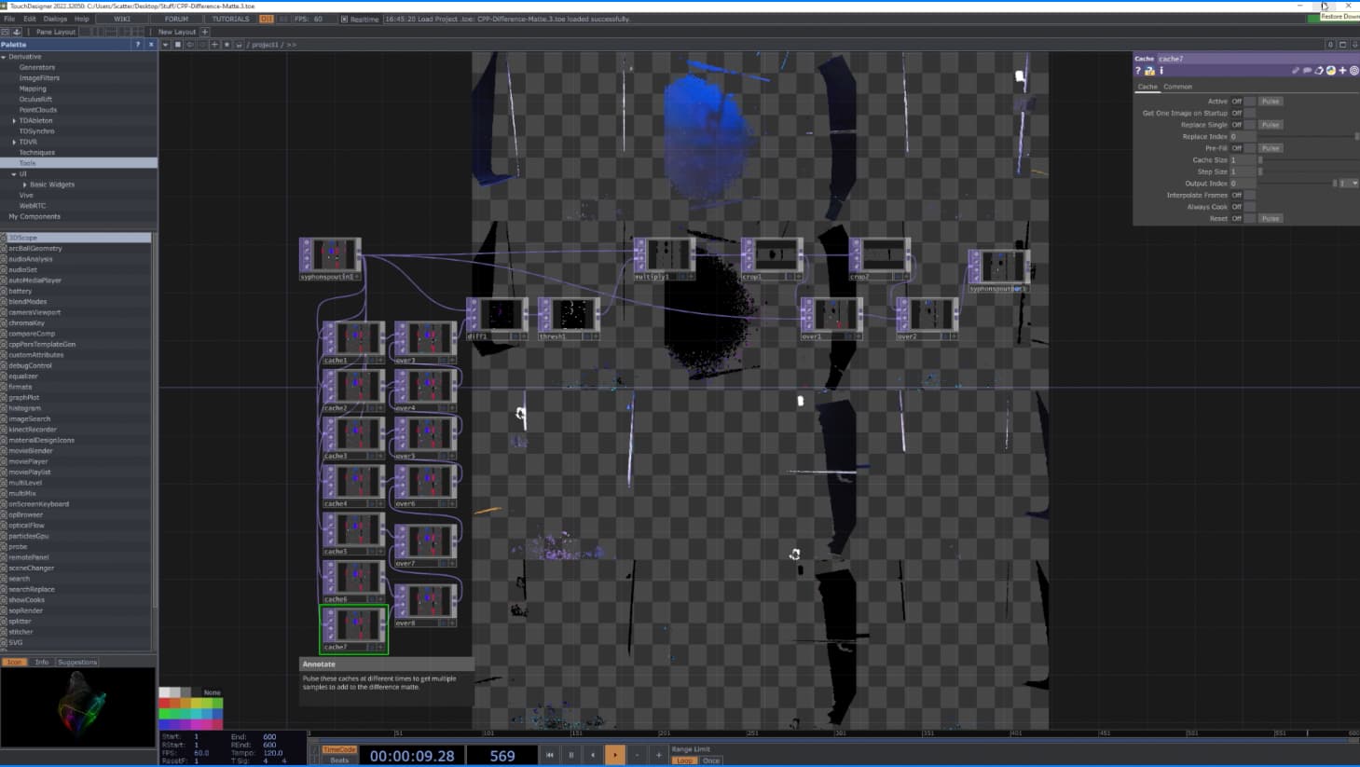The height and width of the screenshot is (767, 1360).
Task: Close the Palette panel
Action: point(151,45)
